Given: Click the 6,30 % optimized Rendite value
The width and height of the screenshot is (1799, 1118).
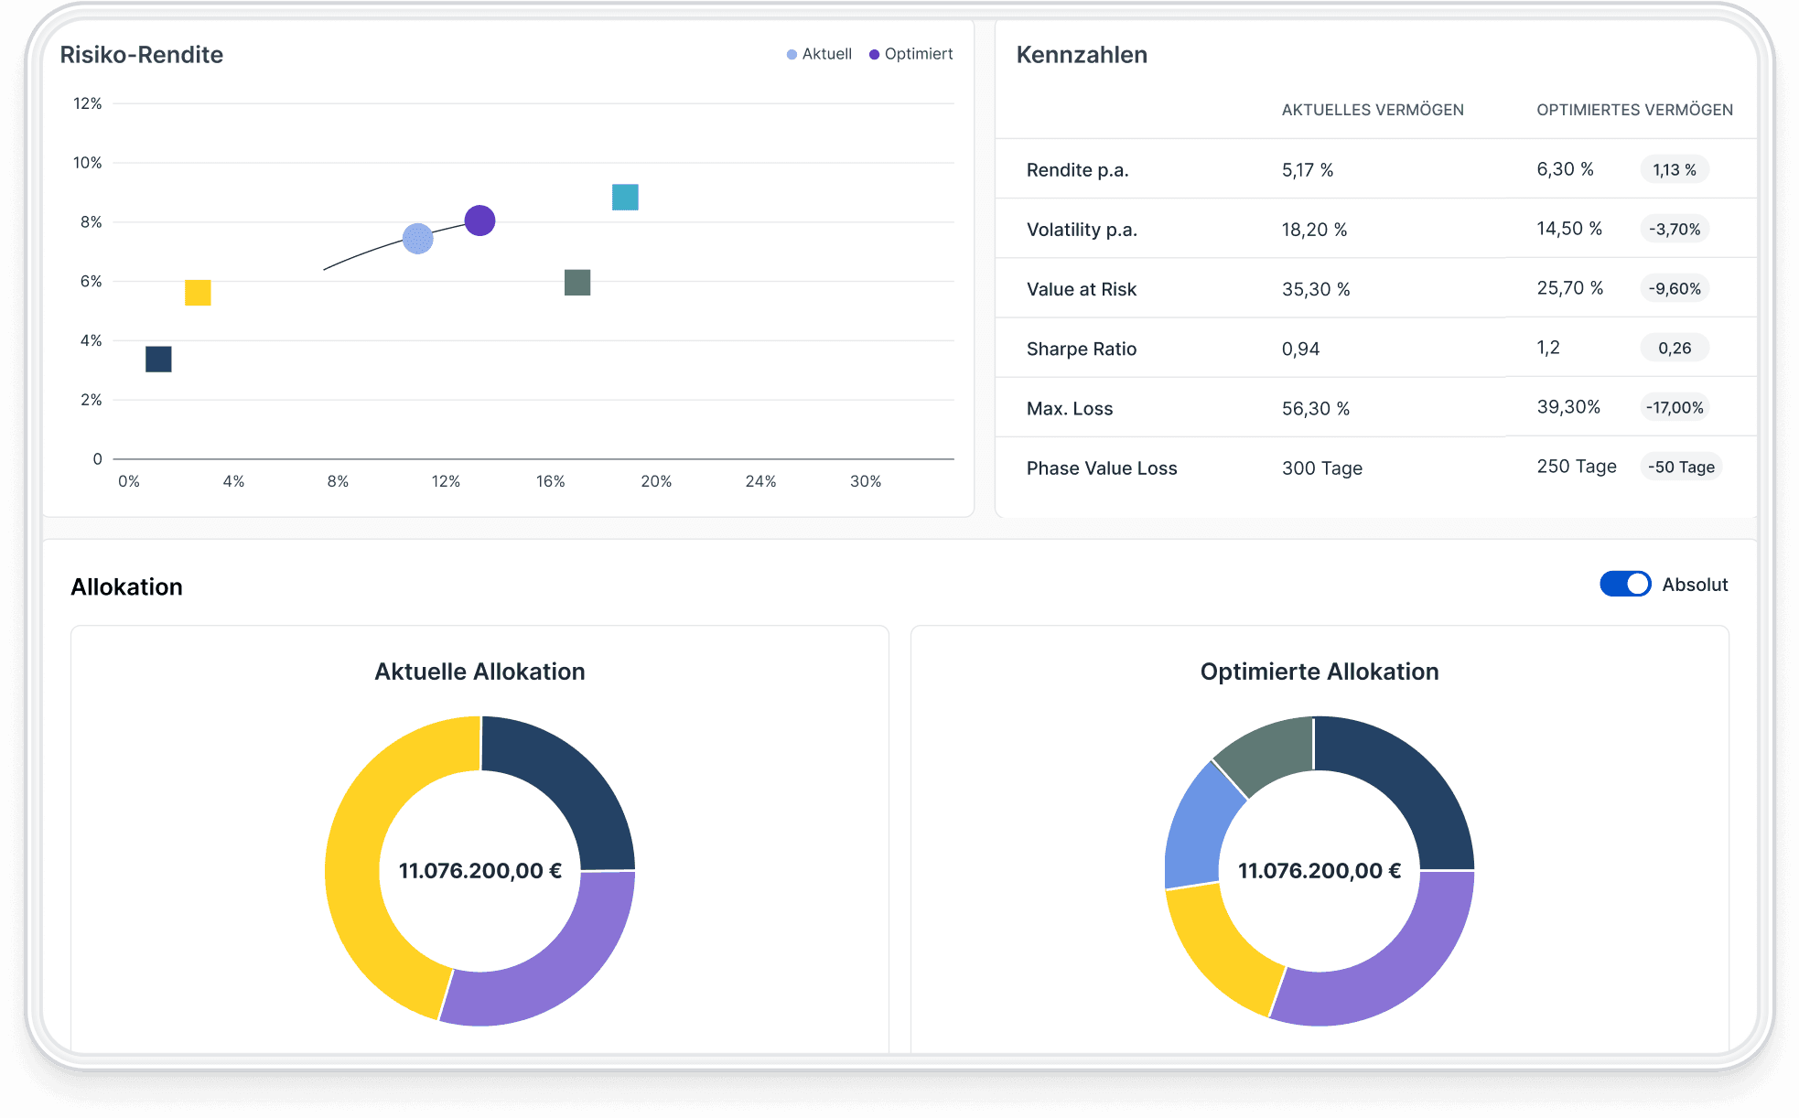Looking at the screenshot, I should point(1565,169).
